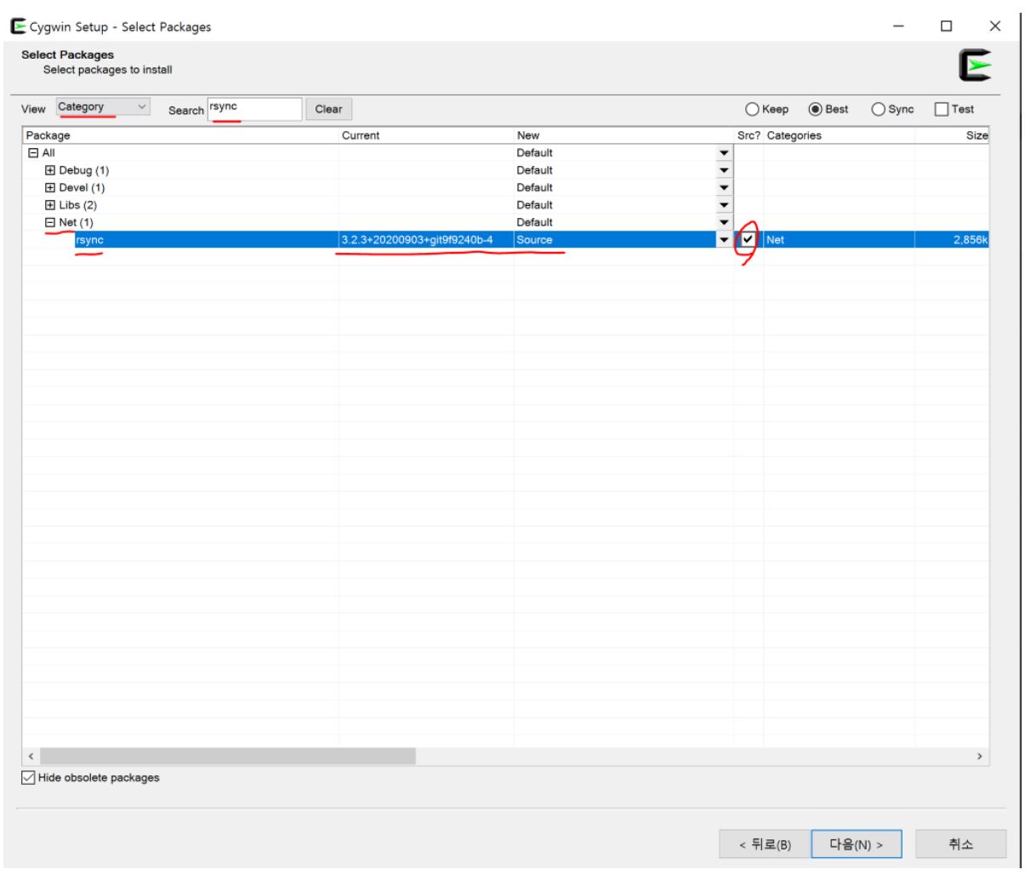Expand the Debug (1) category
Screen dimensions: 1025x881
coord(50,170)
